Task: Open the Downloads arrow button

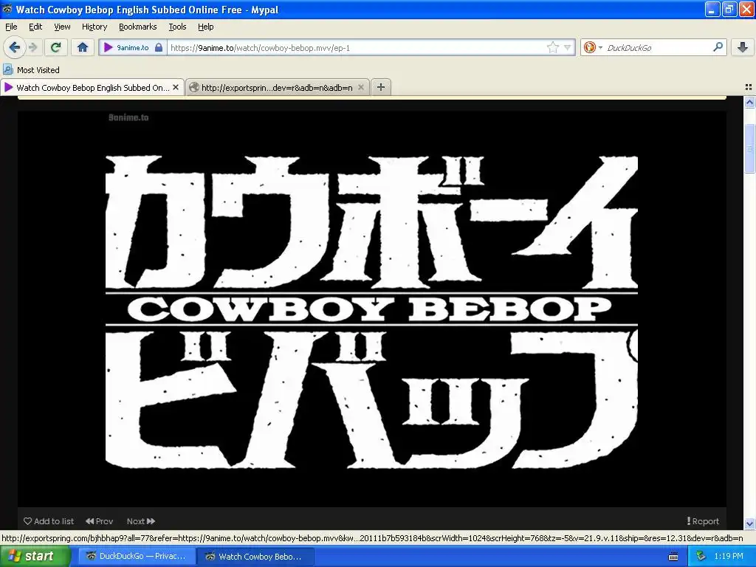Action: pos(743,47)
